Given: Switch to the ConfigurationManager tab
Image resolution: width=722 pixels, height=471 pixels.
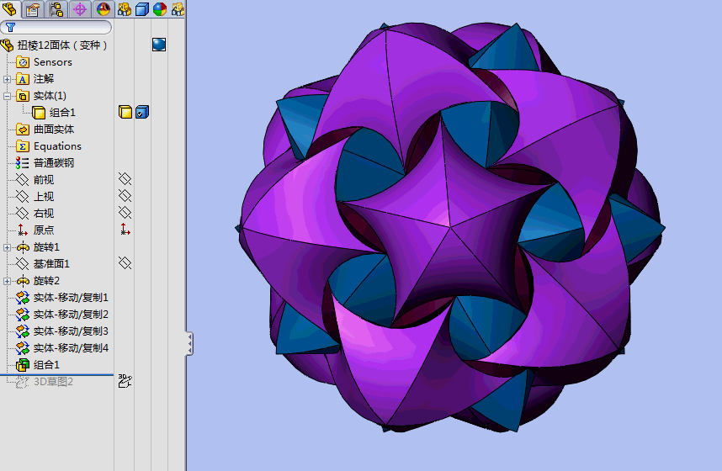Looking at the screenshot, I should pyautogui.click(x=56, y=8).
